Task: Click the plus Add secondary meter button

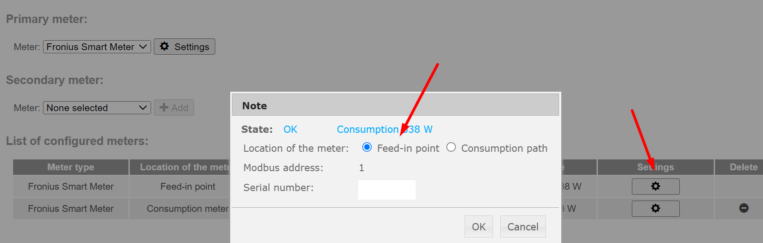Action: click(x=174, y=107)
